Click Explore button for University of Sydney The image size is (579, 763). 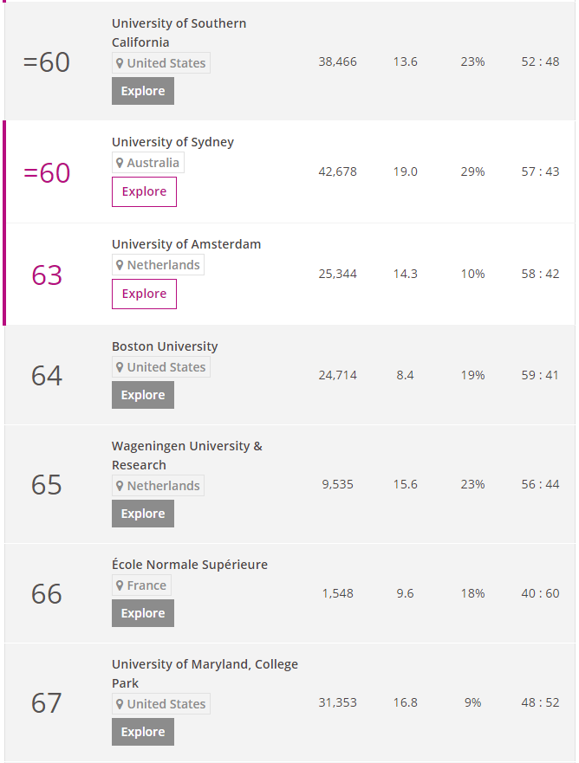144,191
